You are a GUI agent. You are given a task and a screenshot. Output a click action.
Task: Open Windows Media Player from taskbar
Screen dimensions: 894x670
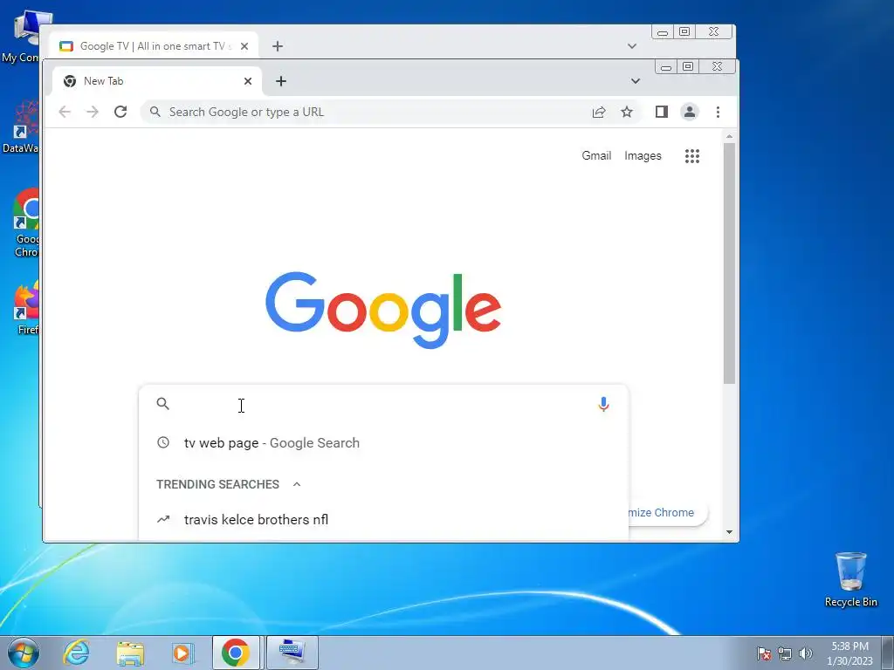(183, 653)
